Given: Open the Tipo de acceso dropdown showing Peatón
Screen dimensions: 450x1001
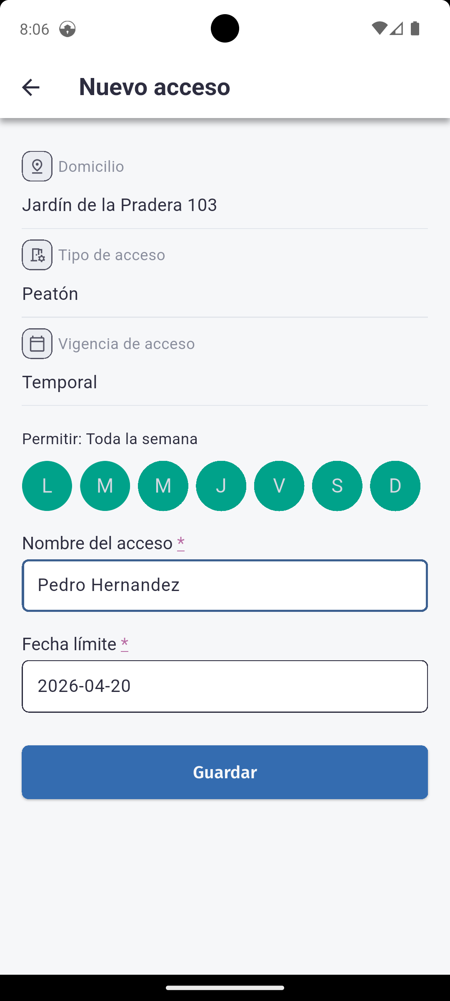Looking at the screenshot, I should click(x=225, y=294).
